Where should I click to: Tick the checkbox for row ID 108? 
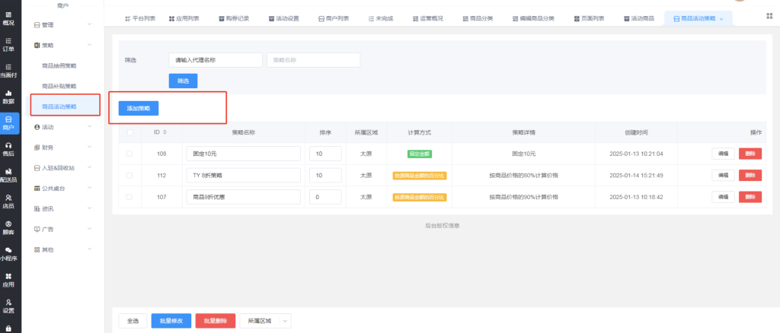click(x=129, y=154)
